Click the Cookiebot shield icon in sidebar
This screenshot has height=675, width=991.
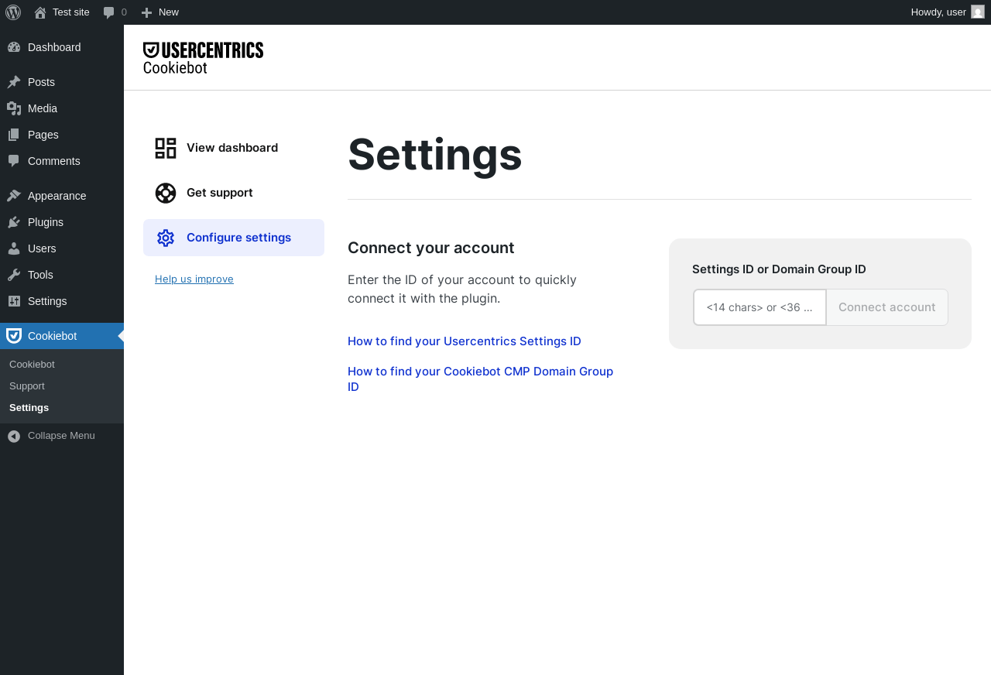pyautogui.click(x=14, y=336)
